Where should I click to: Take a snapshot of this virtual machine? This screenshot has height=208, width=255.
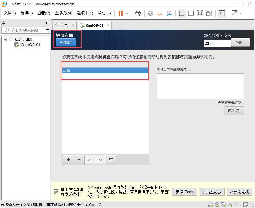coord(150,13)
